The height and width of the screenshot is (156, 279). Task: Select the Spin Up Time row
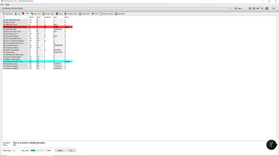[x=37, y=23]
